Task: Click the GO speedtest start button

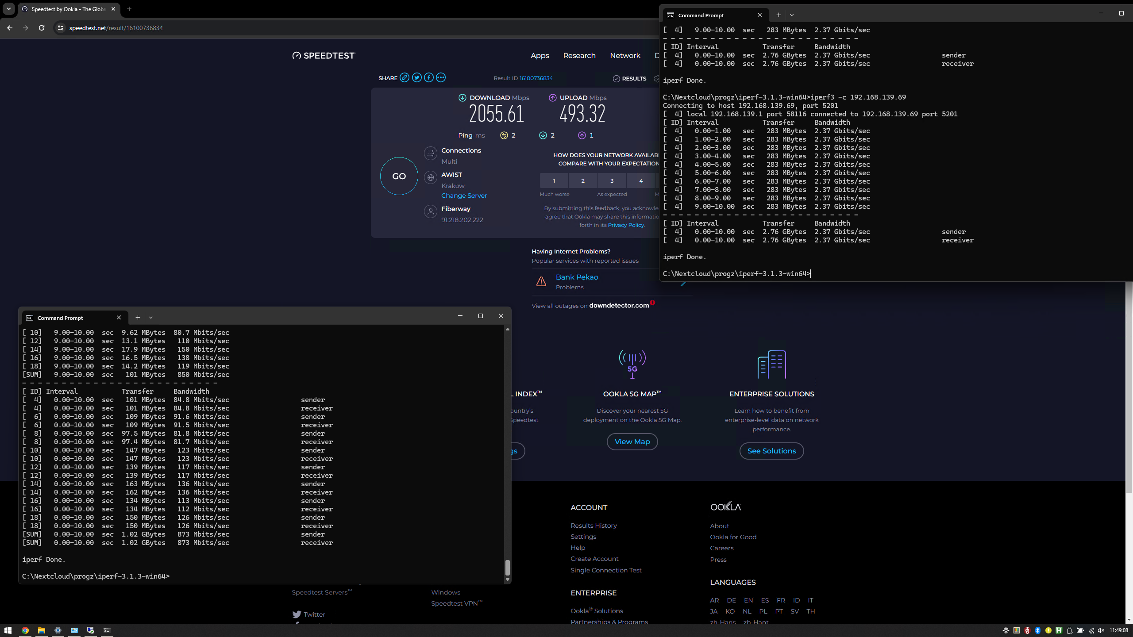Action: 399,176
